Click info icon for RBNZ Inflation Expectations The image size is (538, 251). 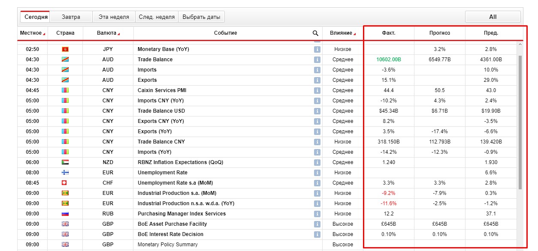pos(317,162)
